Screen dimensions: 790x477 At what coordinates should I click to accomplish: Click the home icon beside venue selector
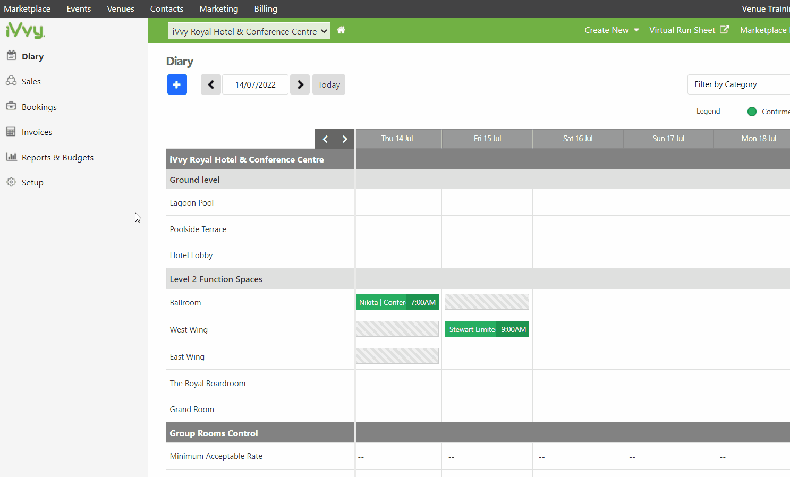pyautogui.click(x=341, y=30)
